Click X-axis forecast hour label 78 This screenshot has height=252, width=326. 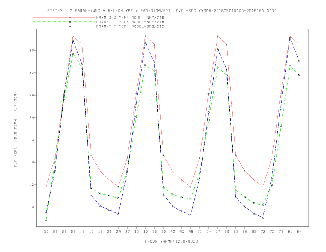[x=281, y=231]
